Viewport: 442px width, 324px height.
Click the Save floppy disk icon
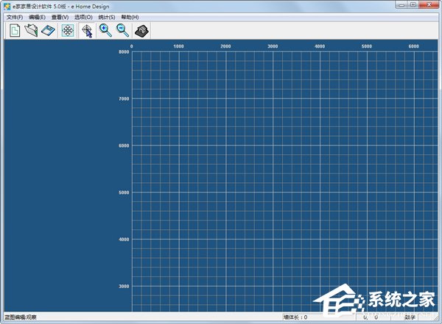pos(48,30)
